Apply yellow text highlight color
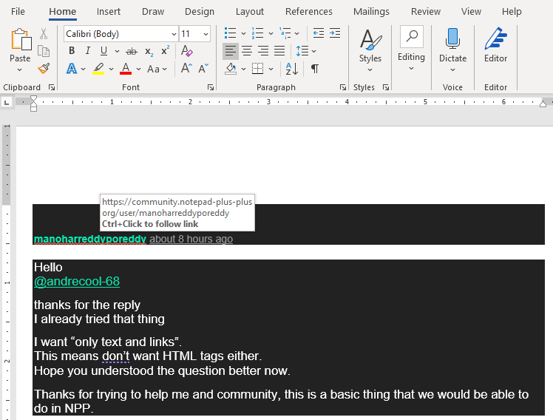This screenshot has width=553, height=420. 98,69
